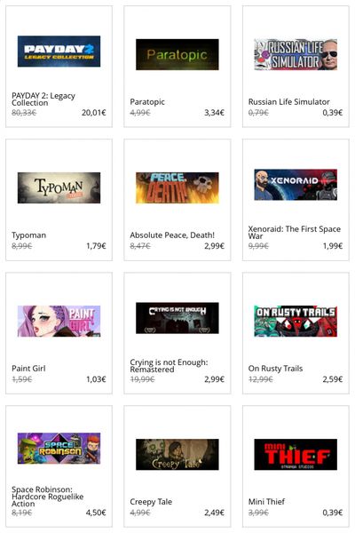Click the Crying is not Enough banner
This screenshot has width=355, height=533.
click(177, 318)
